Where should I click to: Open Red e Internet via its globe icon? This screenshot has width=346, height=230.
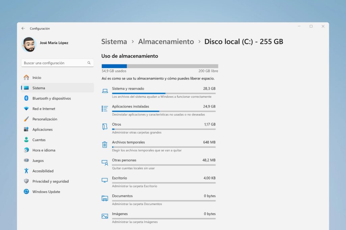(x=27, y=109)
